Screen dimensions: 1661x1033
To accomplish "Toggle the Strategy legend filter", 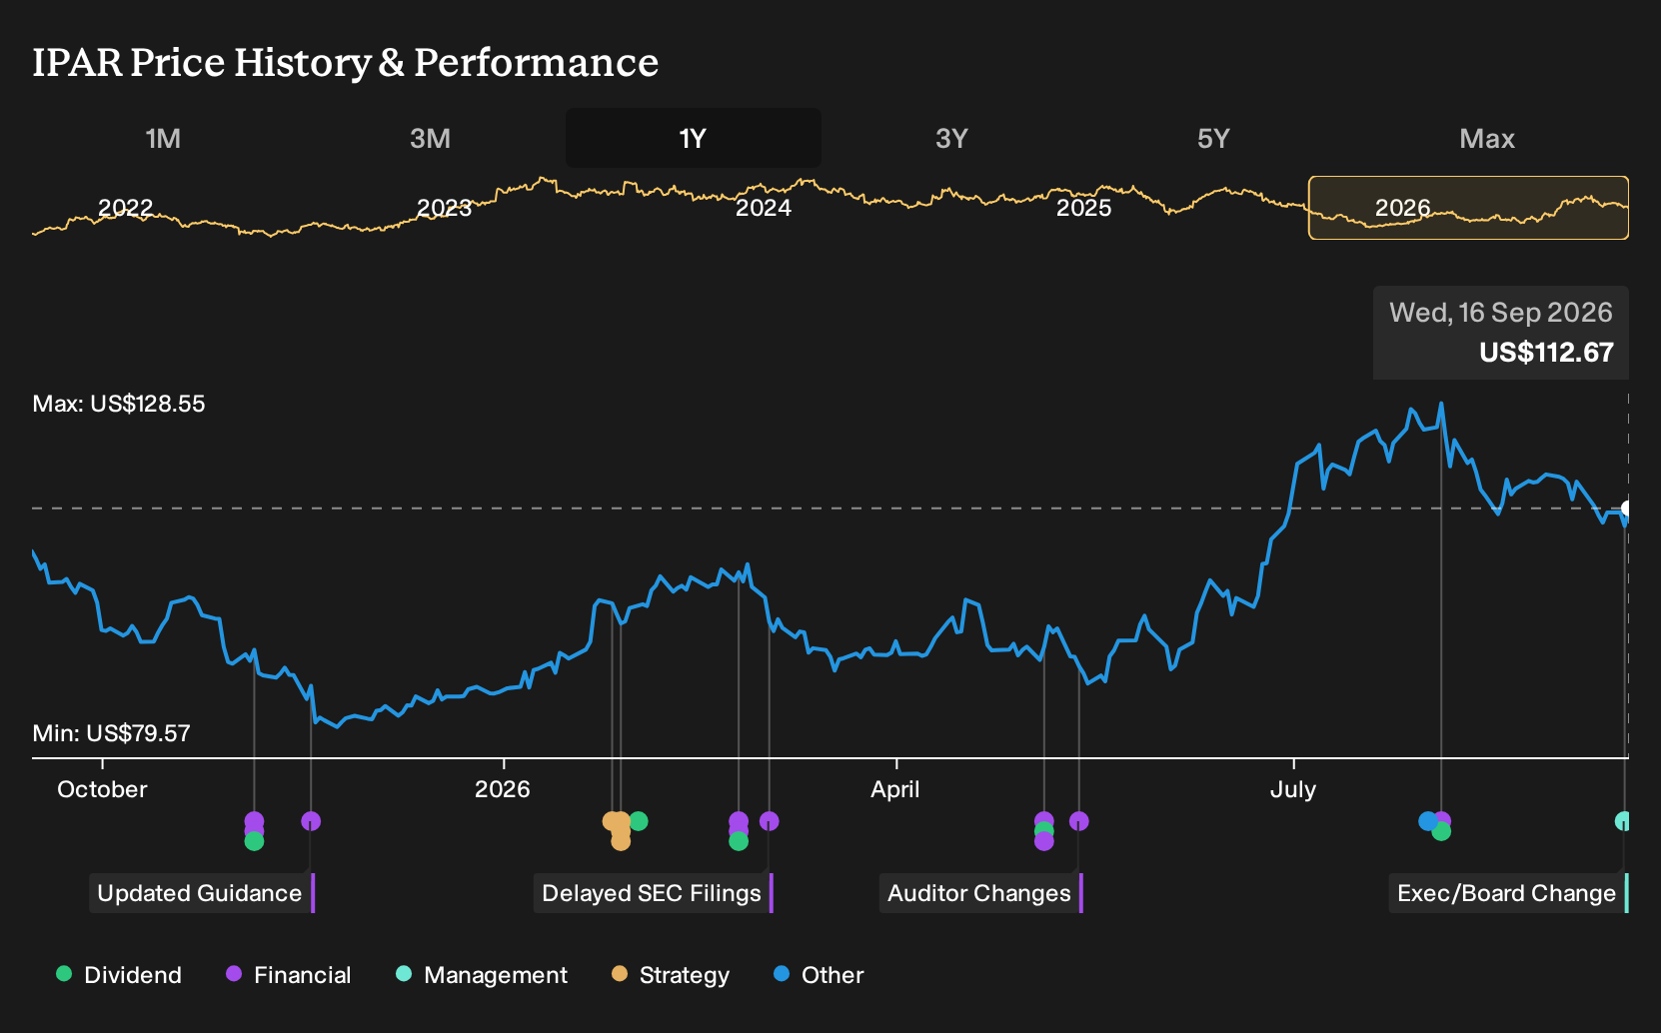I will (671, 975).
